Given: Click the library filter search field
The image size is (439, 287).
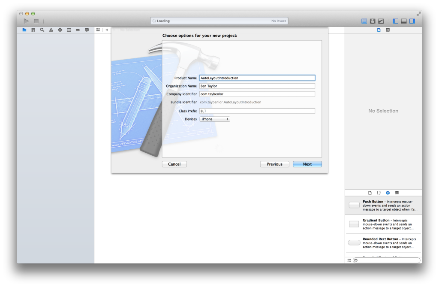Looking at the screenshot, I should tap(387, 260).
